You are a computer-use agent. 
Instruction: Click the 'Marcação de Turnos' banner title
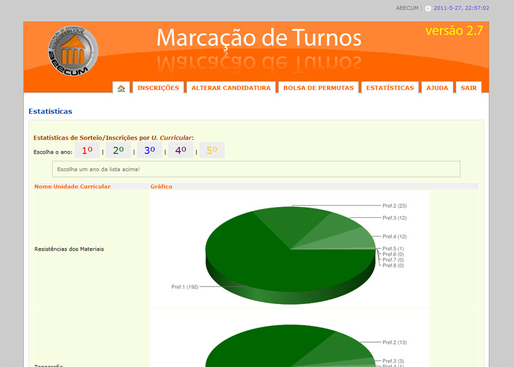pos(259,38)
